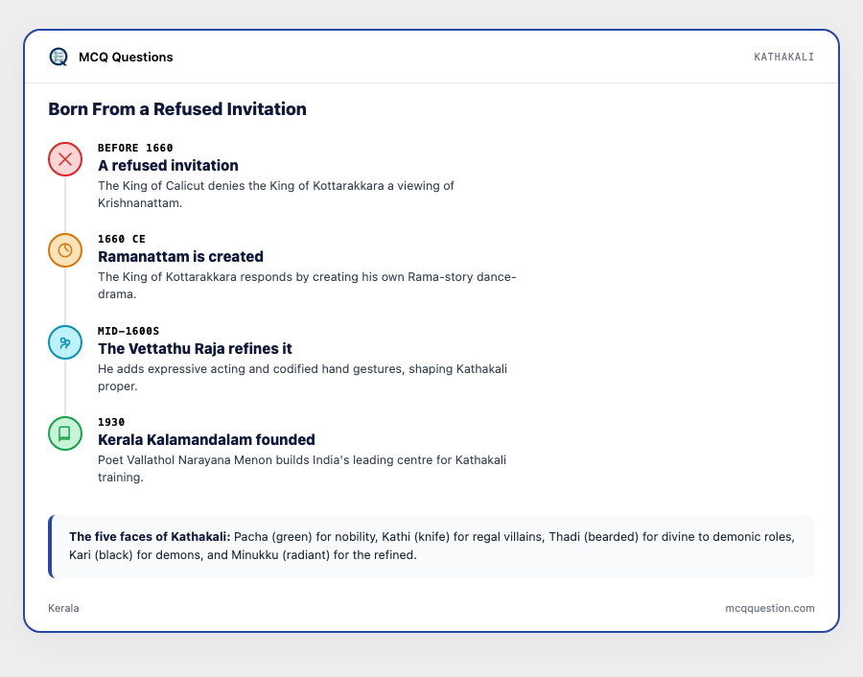Click 'Kerala Kalamandalam founded' event title
This screenshot has height=677, width=863.
click(206, 440)
